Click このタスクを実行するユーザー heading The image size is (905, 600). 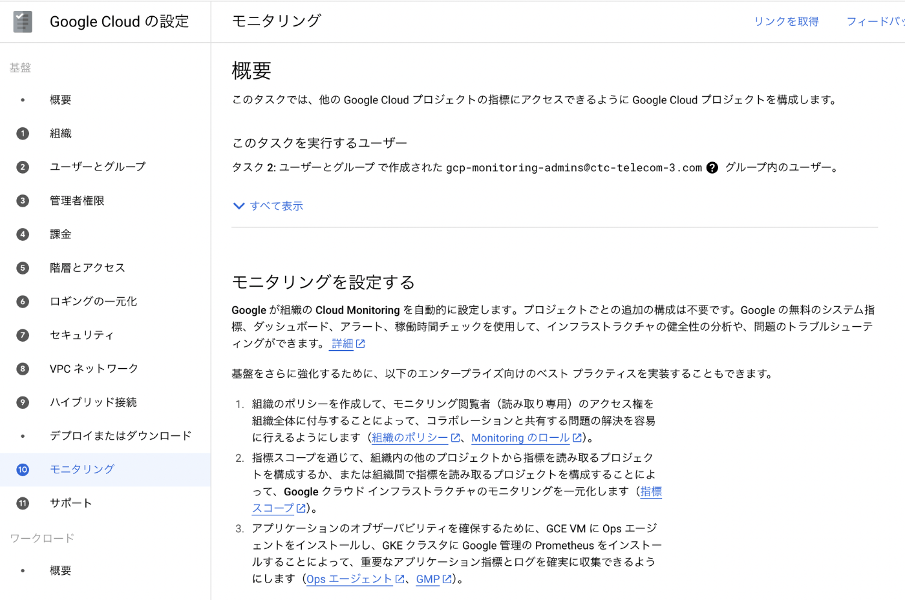point(319,143)
